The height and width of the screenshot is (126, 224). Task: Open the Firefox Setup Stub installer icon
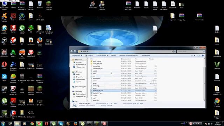(49, 29)
